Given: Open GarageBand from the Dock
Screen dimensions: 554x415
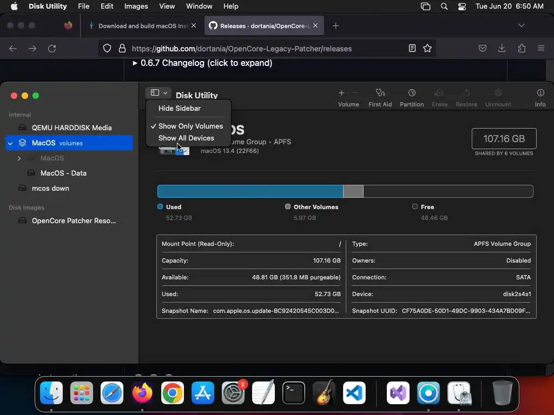Looking at the screenshot, I should 324,393.
